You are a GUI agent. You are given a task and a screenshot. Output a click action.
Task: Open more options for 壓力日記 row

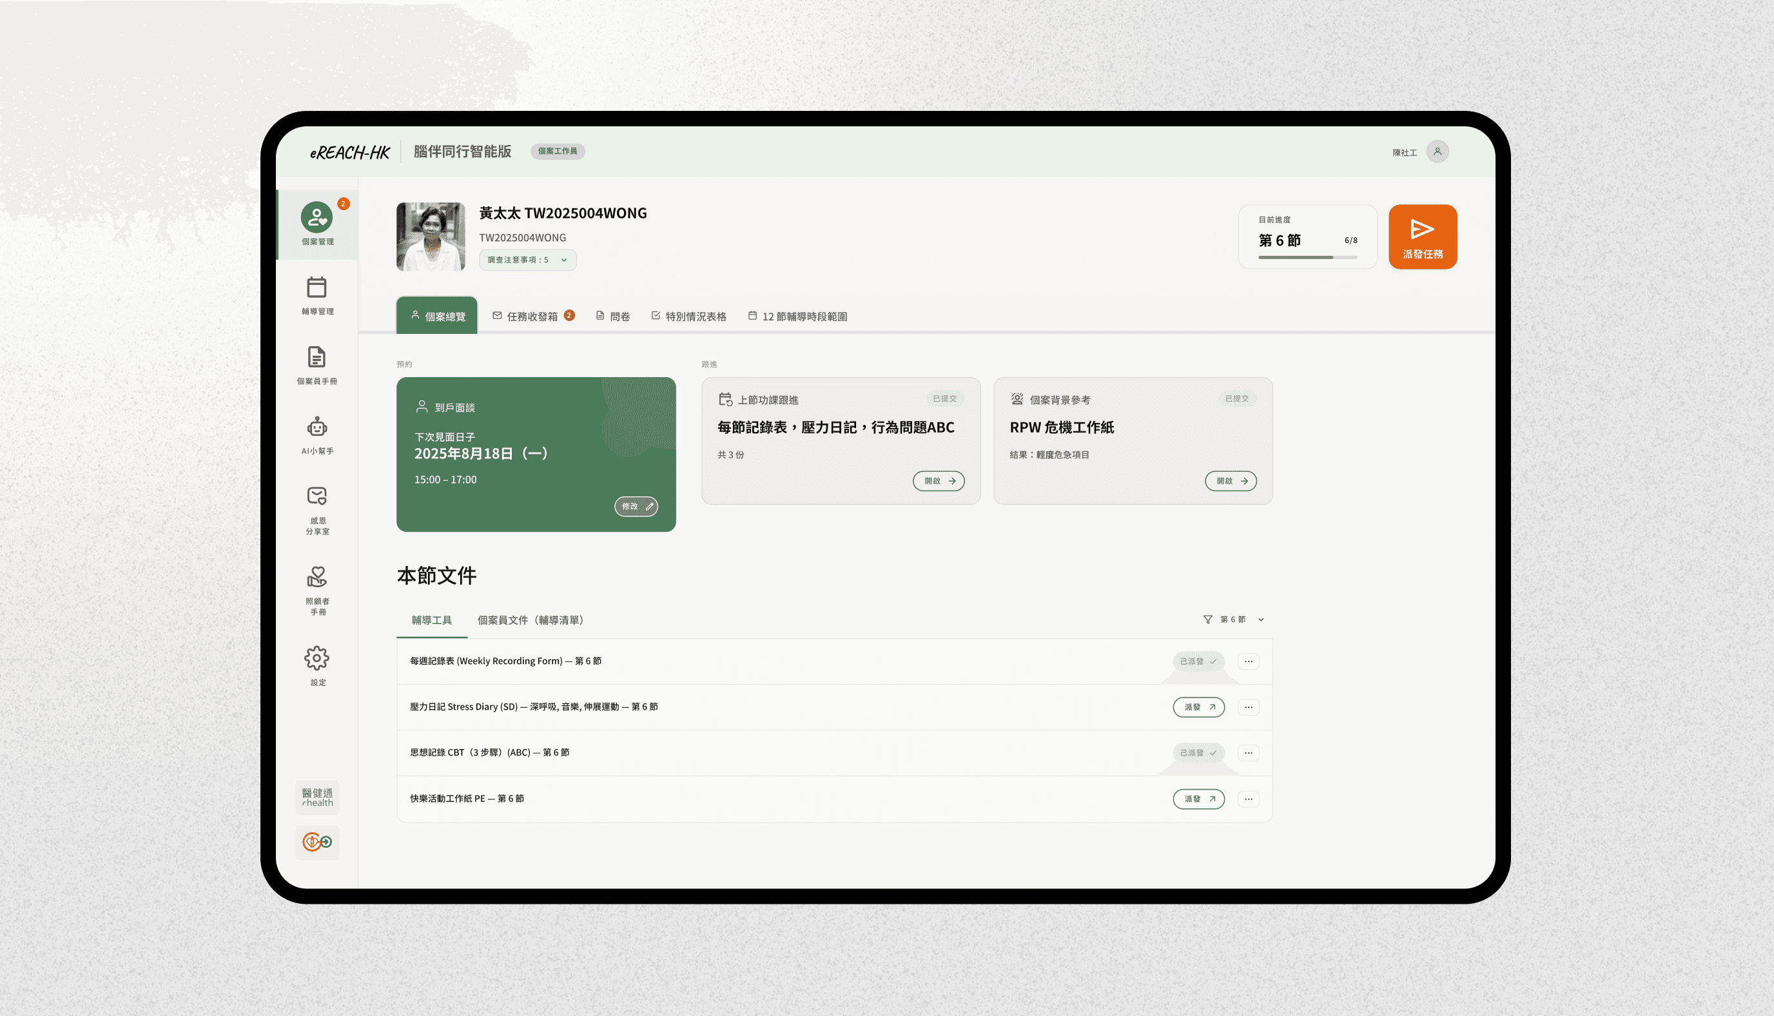pos(1248,708)
